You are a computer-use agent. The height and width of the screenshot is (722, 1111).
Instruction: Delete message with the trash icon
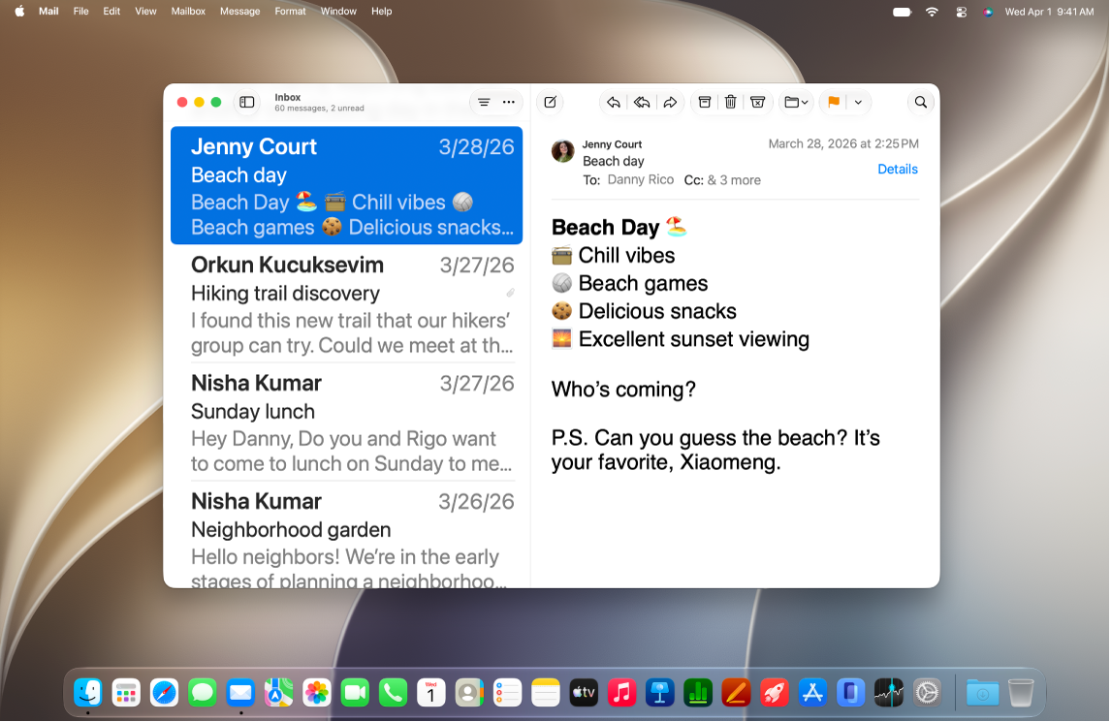(x=731, y=102)
